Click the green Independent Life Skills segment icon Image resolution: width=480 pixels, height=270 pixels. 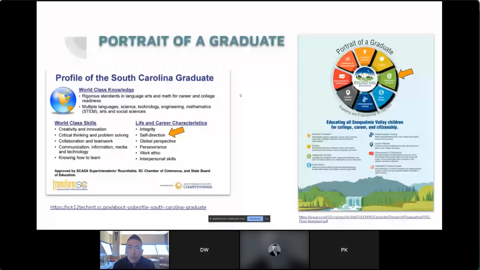[x=389, y=76]
